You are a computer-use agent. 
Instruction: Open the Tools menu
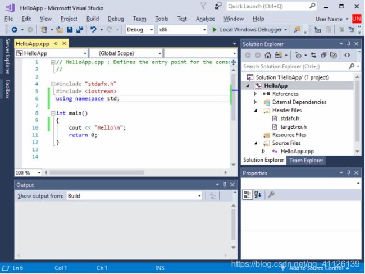coord(162,19)
